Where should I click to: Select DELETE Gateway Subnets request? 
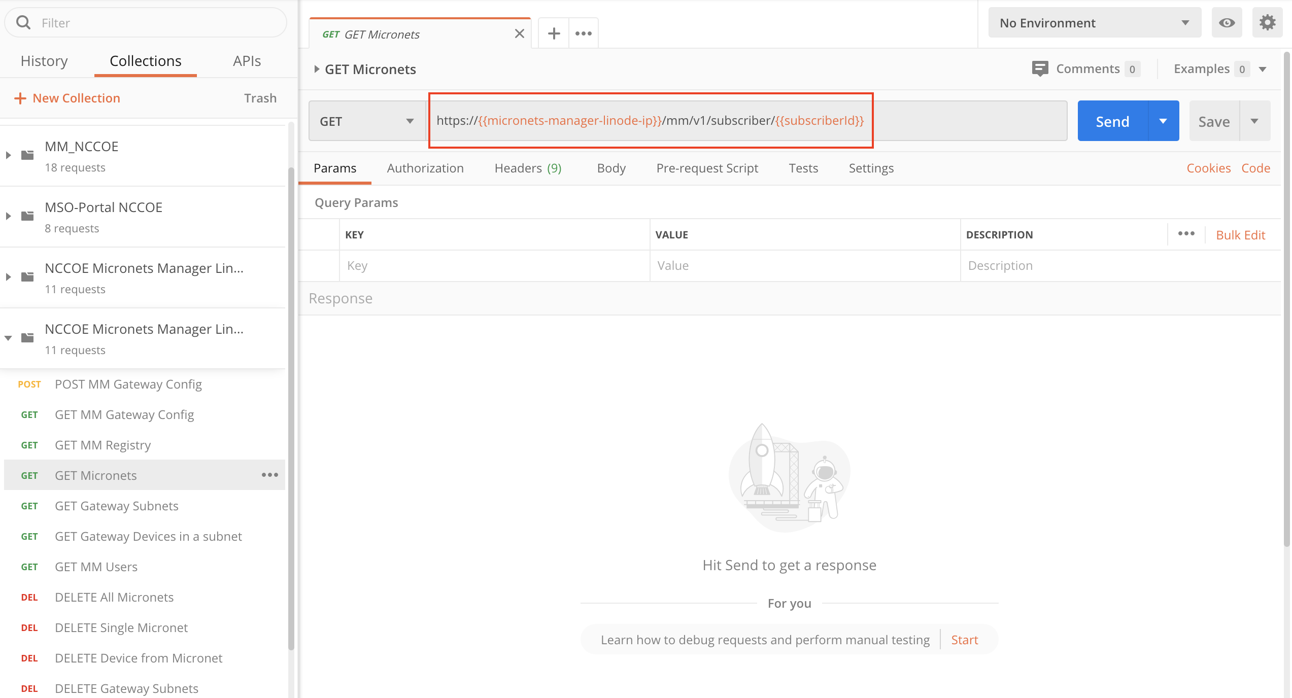(145, 688)
